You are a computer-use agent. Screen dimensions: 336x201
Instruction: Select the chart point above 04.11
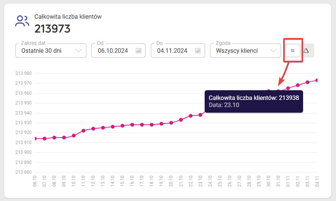317,80
